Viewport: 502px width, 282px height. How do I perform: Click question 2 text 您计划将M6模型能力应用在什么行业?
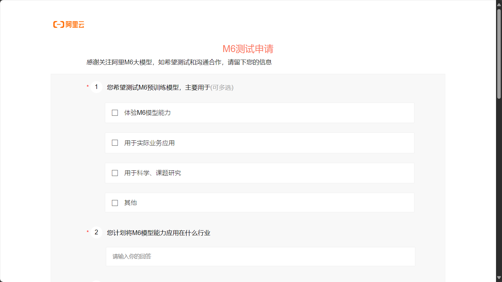[159, 233]
